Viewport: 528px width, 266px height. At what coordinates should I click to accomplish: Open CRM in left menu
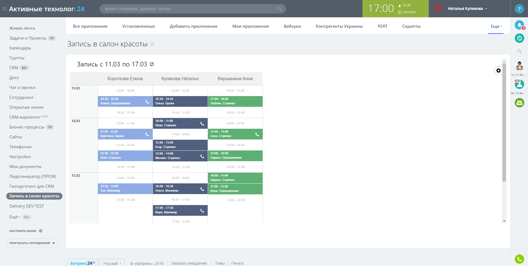pos(14,68)
